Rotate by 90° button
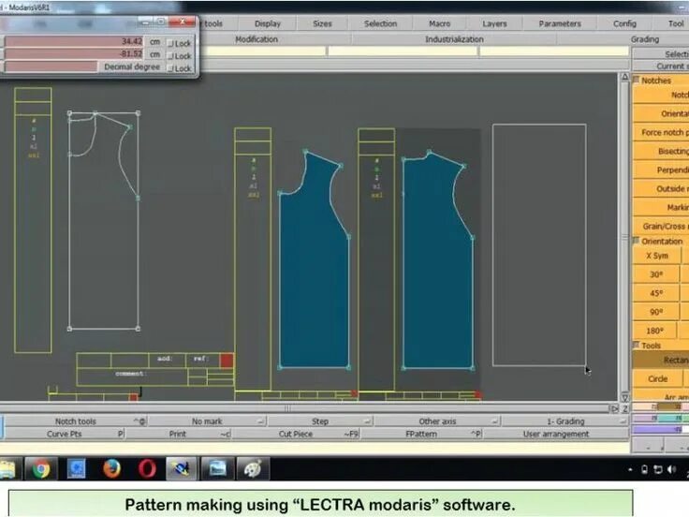This screenshot has width=689, height=517. pos(656,312)
